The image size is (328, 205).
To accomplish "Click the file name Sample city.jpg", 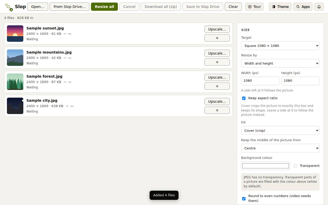I will pos(42,100).
